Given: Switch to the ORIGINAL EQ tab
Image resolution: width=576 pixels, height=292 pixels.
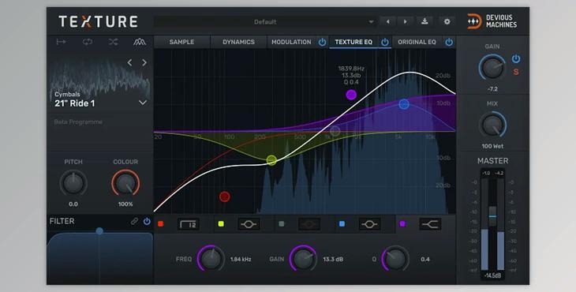Looking at the screenshot, I should [417, 42].
